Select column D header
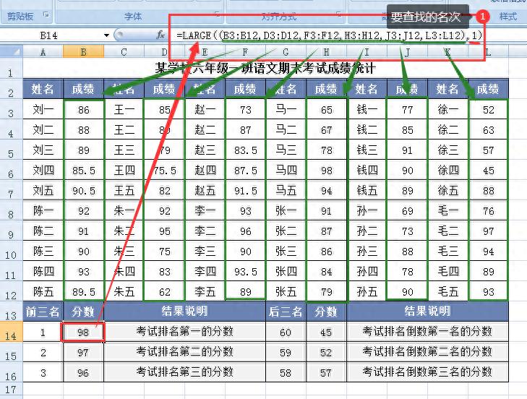 (x=164, y=52)
